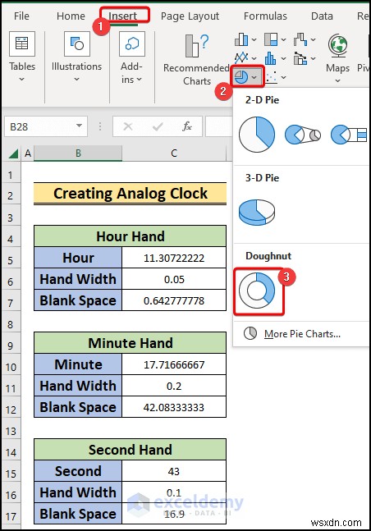Expand the Maps dropdown chevron
Screen dimensions: 371x531
point(337,80)
